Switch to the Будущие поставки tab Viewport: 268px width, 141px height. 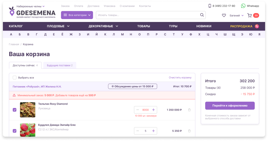(60, 65)
